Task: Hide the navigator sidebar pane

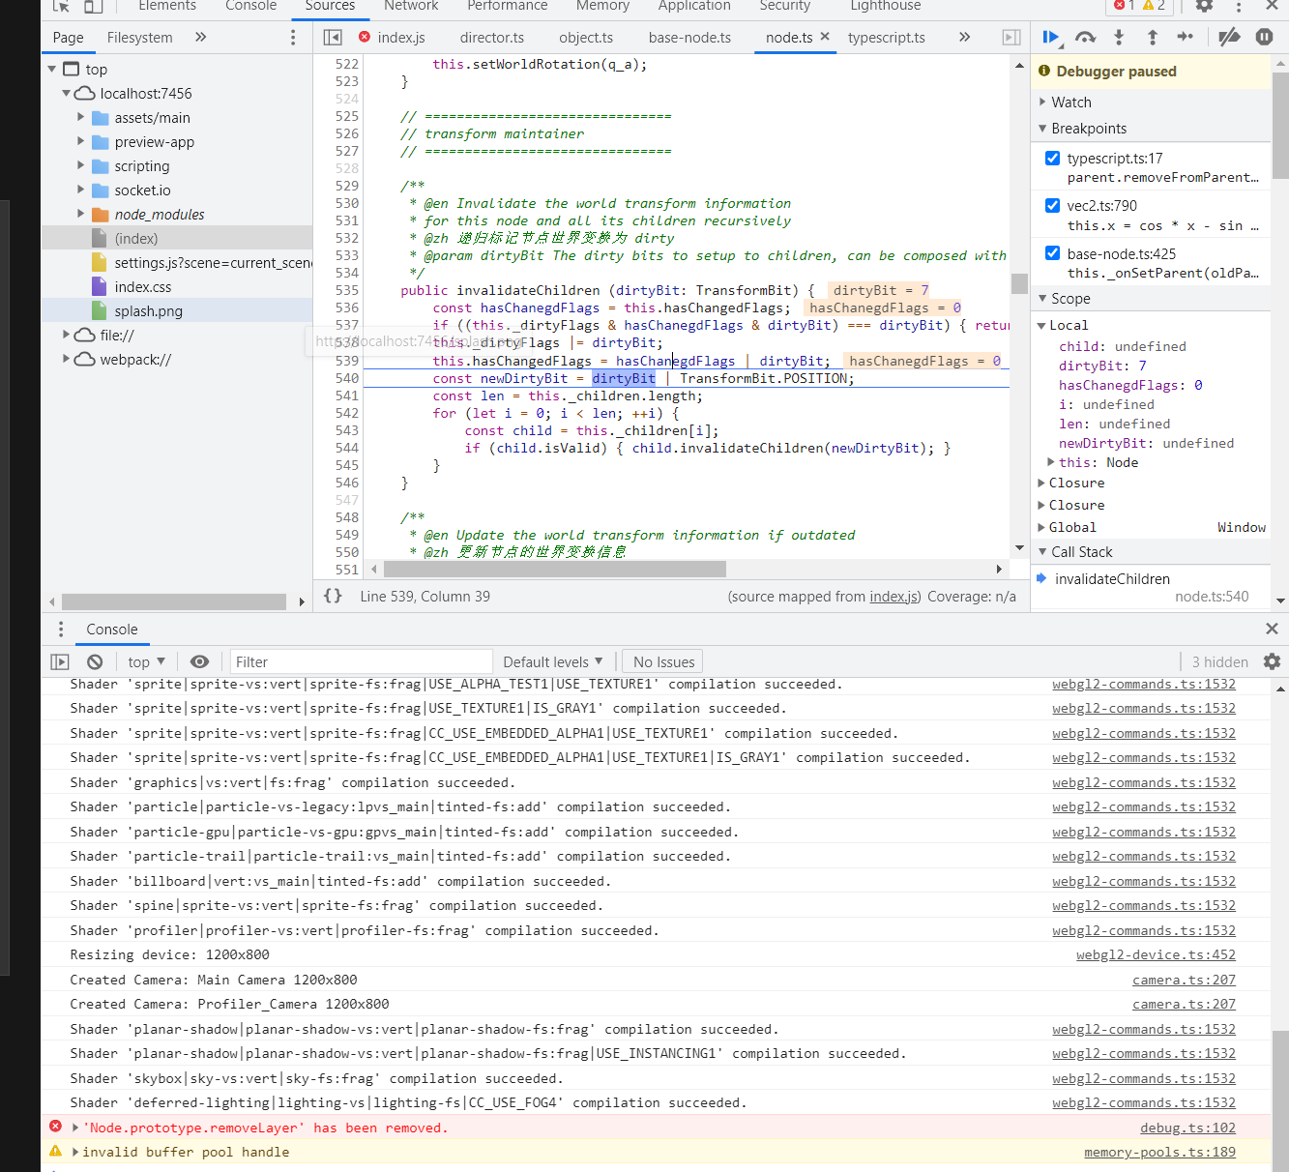Action: pyautogui.click(x=333, y=37)
